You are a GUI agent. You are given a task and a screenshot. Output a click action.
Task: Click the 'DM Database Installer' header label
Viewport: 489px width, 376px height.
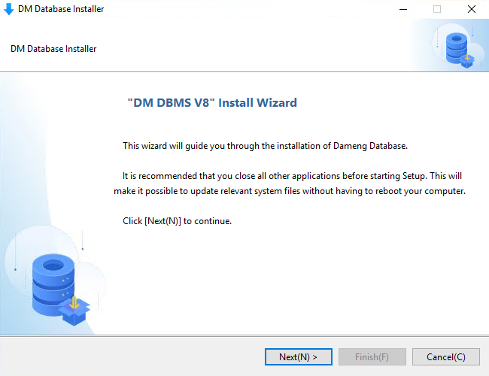53,49
